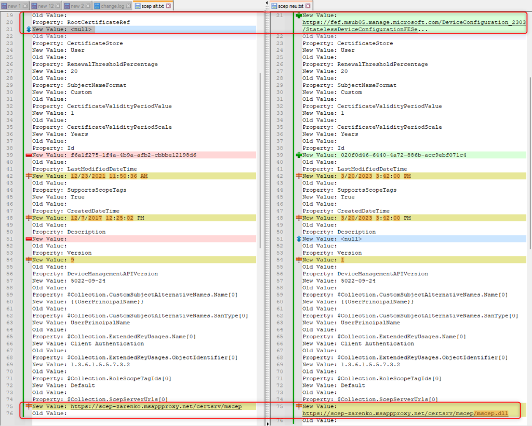Click the left pane vertical scrollbar

coord(260,160)
